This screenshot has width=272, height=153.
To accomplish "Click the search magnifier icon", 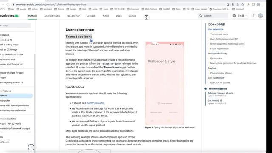I will (201, 16).
